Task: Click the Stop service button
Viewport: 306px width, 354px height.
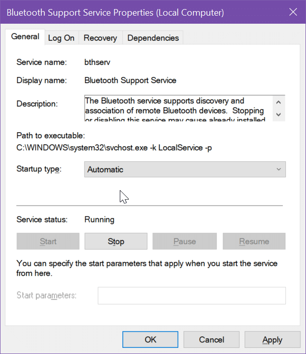Action: tap(116, 242)
